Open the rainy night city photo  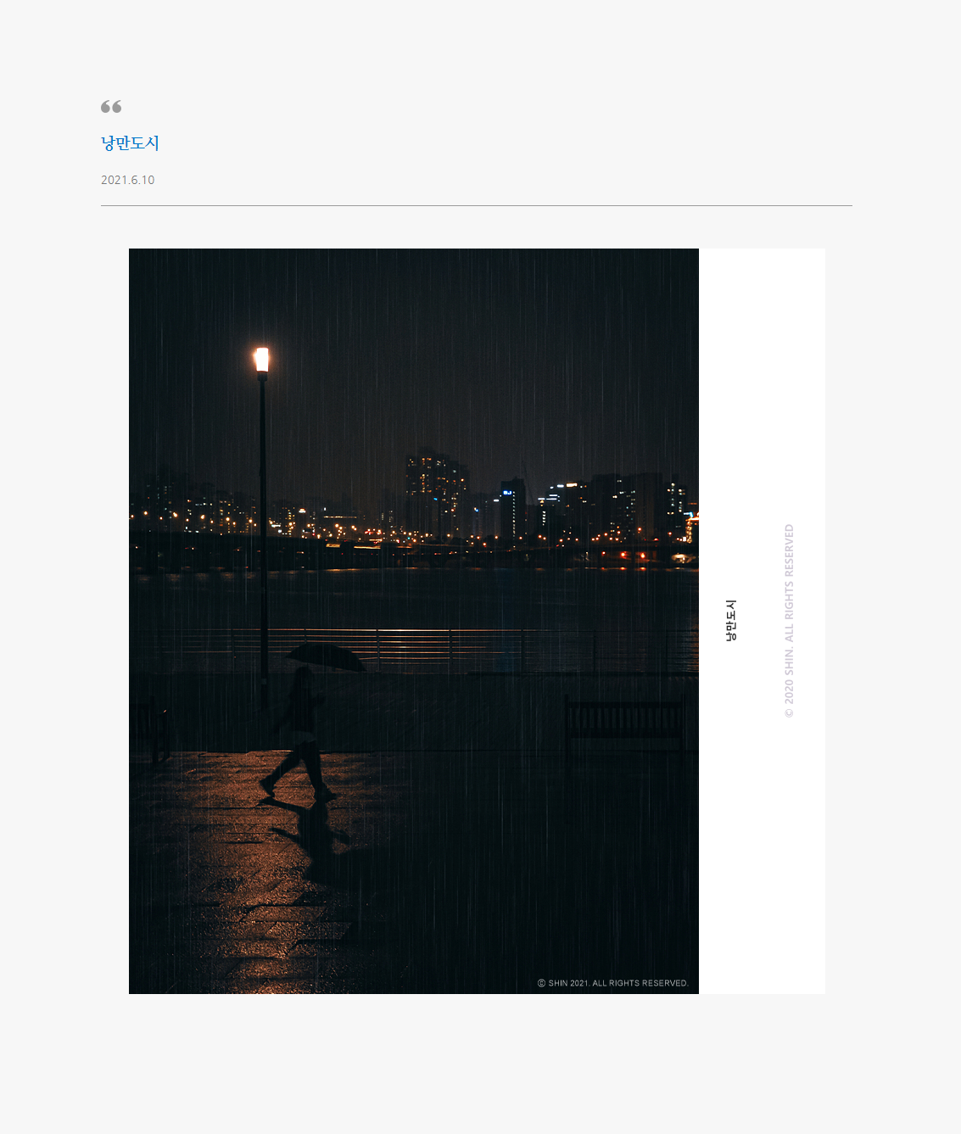click(x=414, y=621)
